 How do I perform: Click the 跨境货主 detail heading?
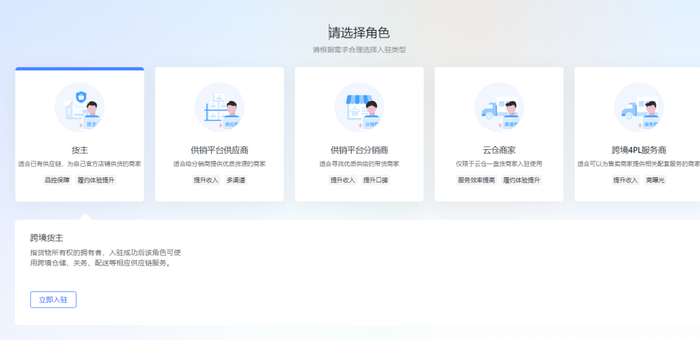click(x=47, y=237)
